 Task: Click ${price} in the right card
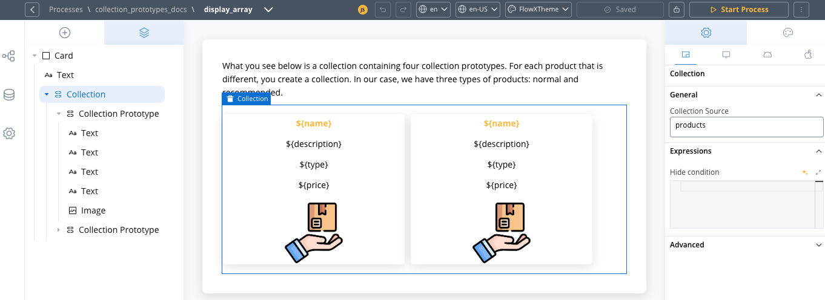click(x=502, y=185)
